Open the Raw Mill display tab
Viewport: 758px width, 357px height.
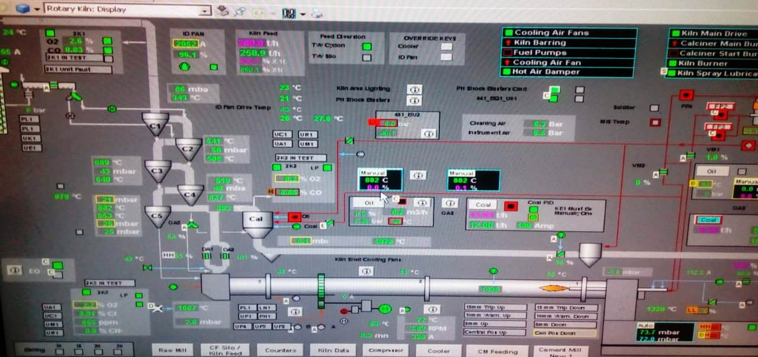(172, 350)
